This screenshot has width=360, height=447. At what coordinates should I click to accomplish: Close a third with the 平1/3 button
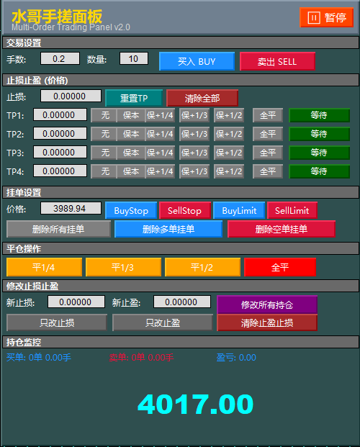(123, 267)
